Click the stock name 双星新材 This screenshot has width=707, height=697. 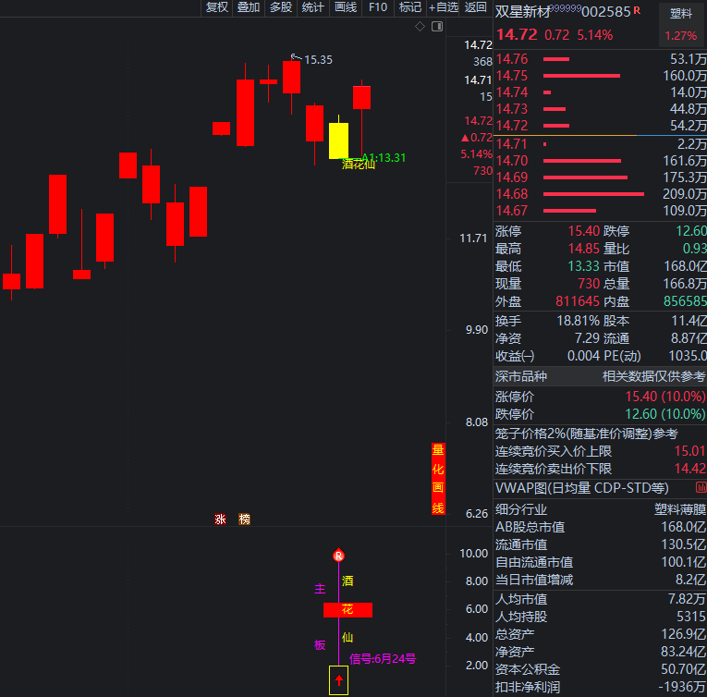523,12
